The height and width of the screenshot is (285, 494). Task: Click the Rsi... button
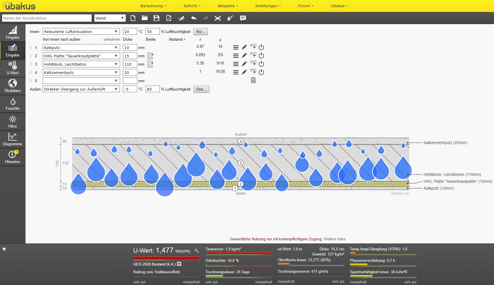[x=201, y=32]
